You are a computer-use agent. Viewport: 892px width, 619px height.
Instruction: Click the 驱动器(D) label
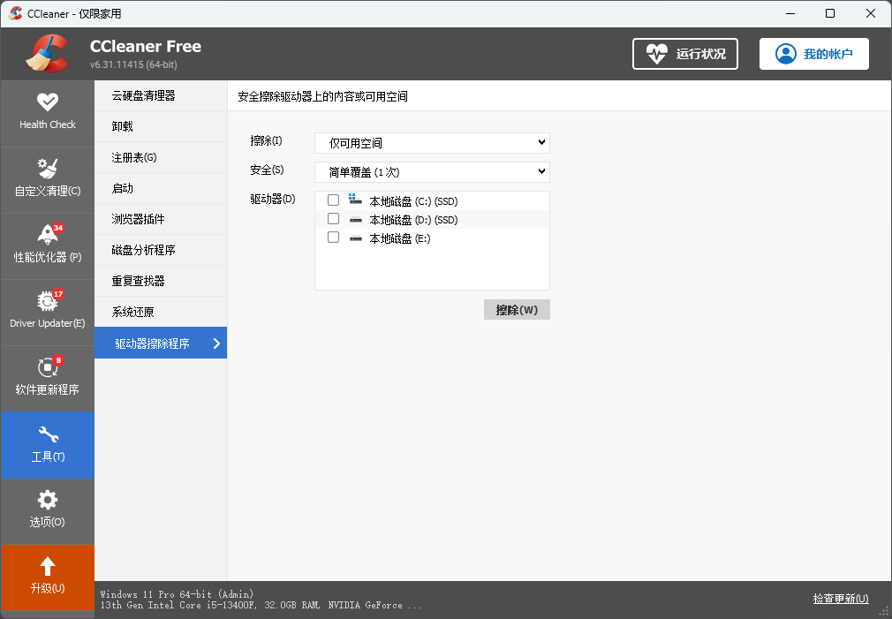pyautogui.click(x=273, y=200)
